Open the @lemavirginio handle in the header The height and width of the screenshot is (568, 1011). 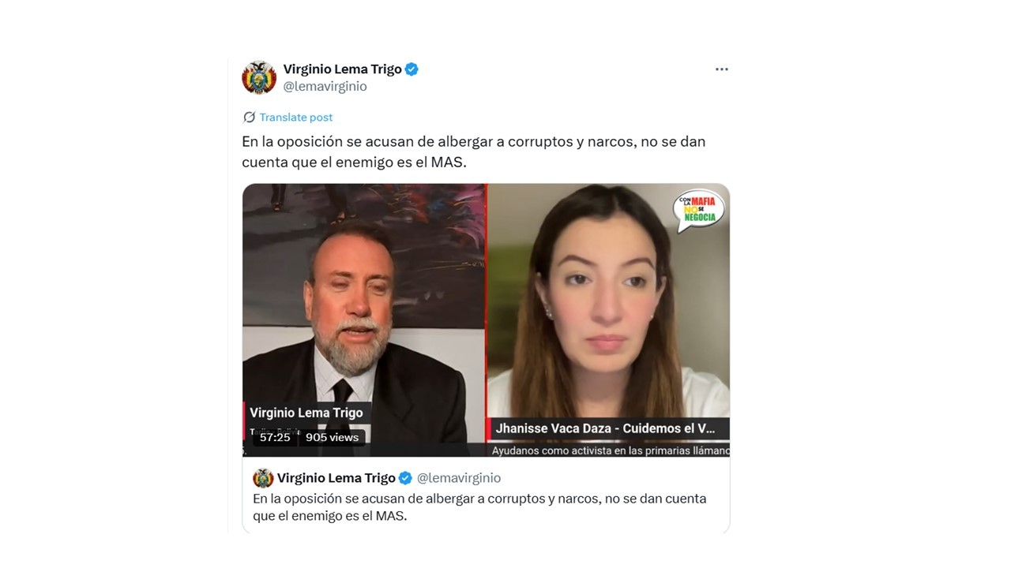[325, 87]
